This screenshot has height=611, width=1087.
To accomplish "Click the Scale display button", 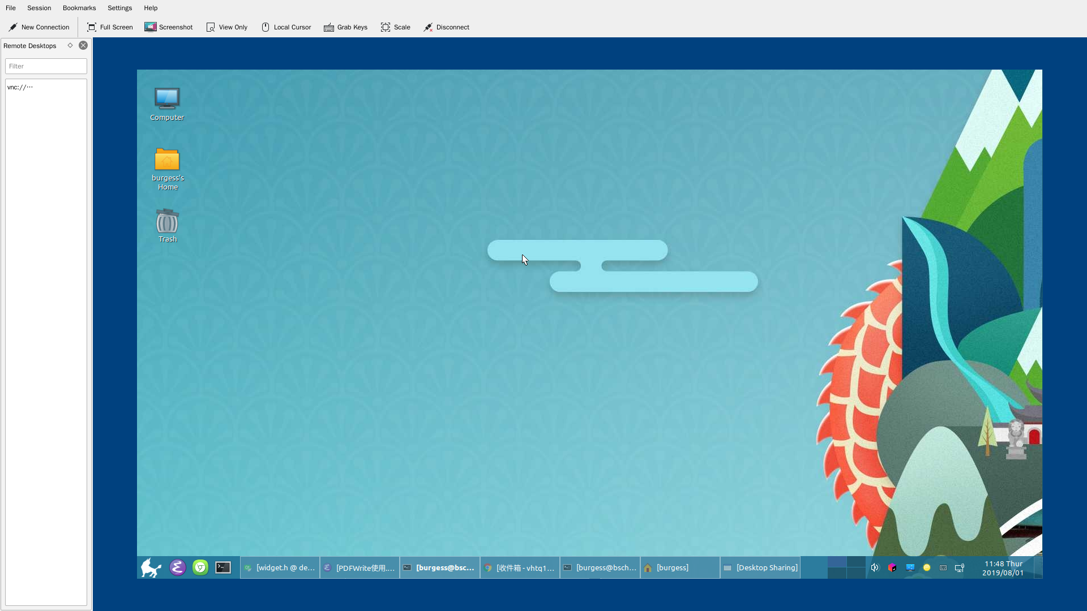I will pos(396,27).
